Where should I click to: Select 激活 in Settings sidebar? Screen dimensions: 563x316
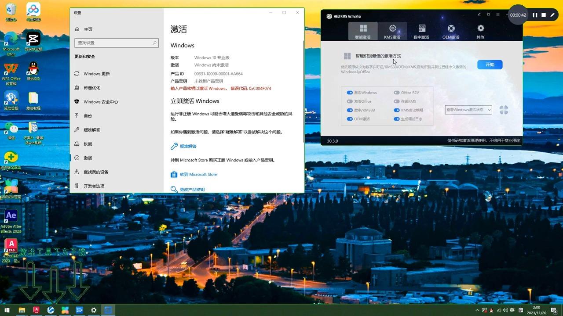tap(117, 158)
